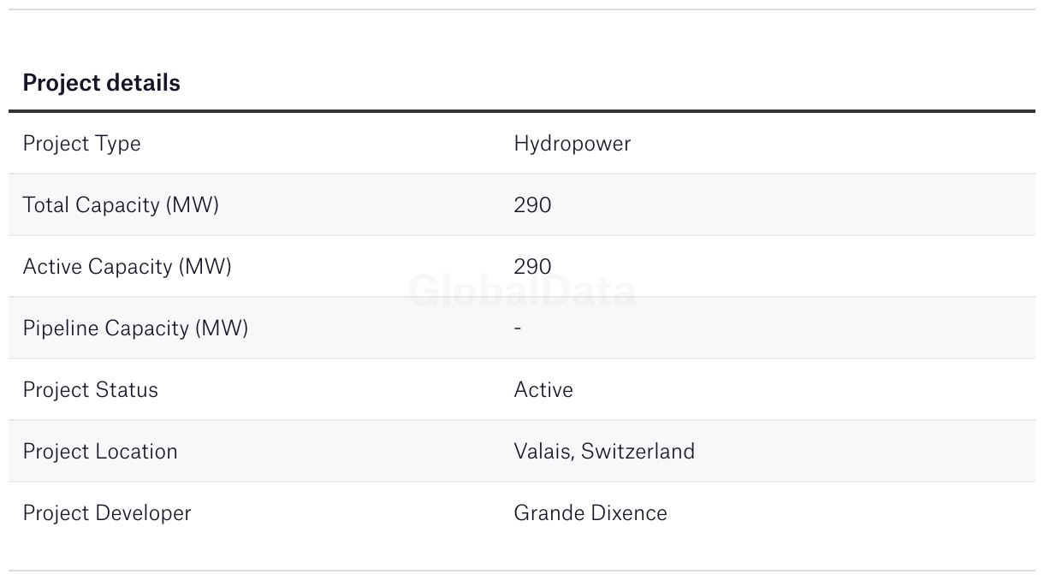Select the Pipeline Capacity (MW) label

point(135,328)
